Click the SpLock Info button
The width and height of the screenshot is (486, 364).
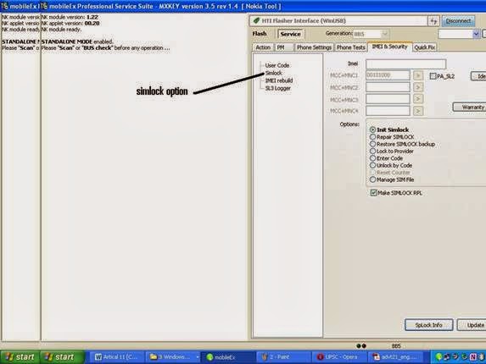click(428, 325)
